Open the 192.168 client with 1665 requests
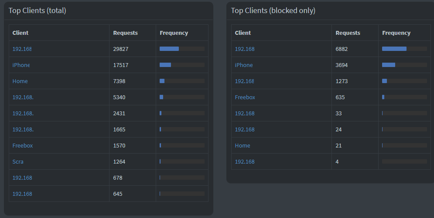The height and width of the screenshot is (218, 434). 23,129
